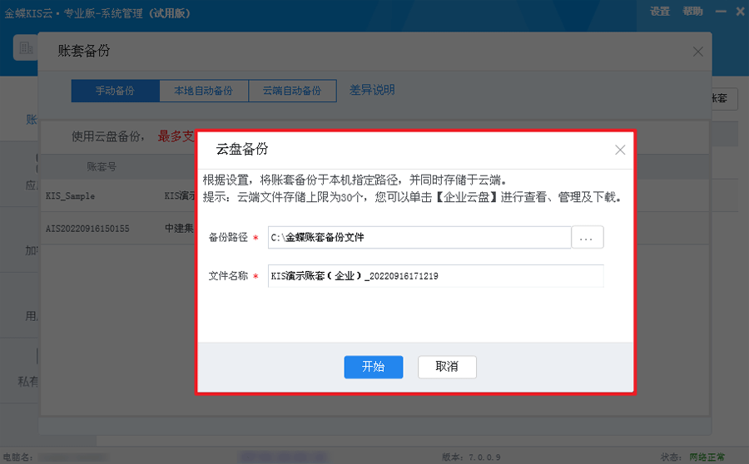Click the 网络正常 status text
Screen dimensions: 749x464
point(707,457)
